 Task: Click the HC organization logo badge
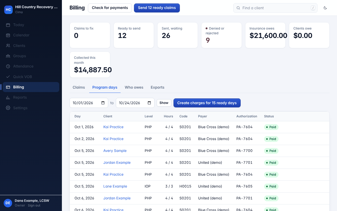click(x=8, y=9)
